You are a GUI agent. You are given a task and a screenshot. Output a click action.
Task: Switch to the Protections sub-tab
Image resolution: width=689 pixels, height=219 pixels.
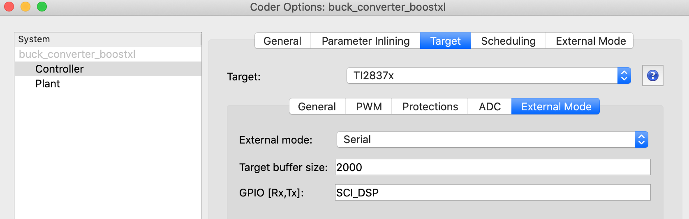[430, 107]
